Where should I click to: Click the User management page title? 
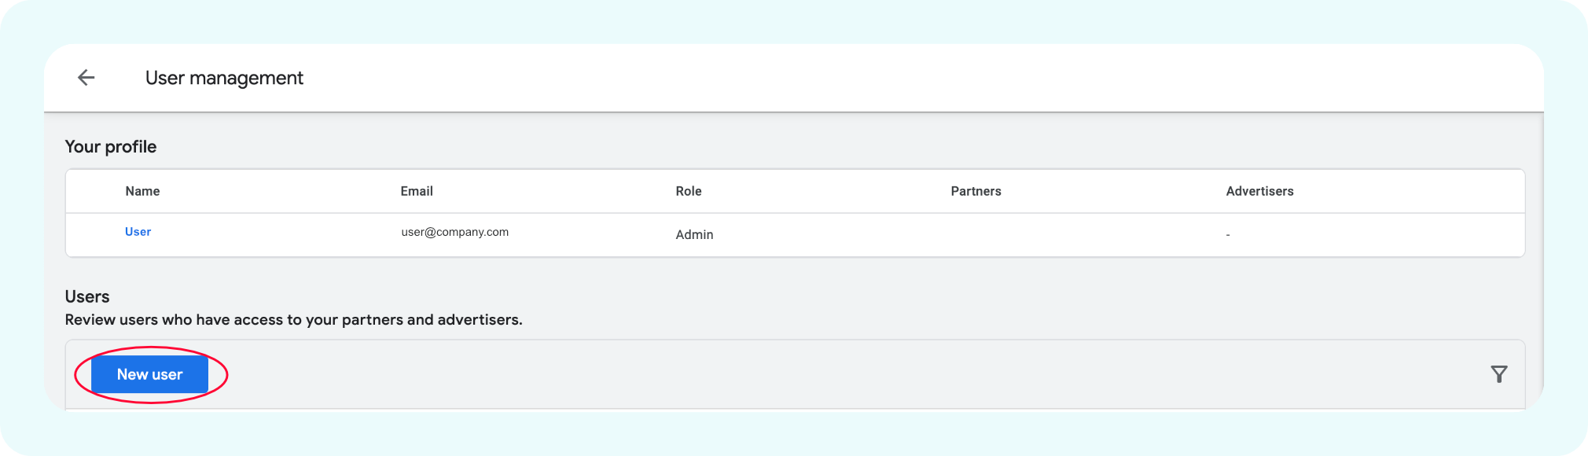(x=224, y=78)
